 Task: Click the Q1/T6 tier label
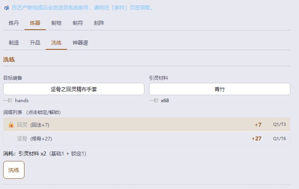point(279,138)
